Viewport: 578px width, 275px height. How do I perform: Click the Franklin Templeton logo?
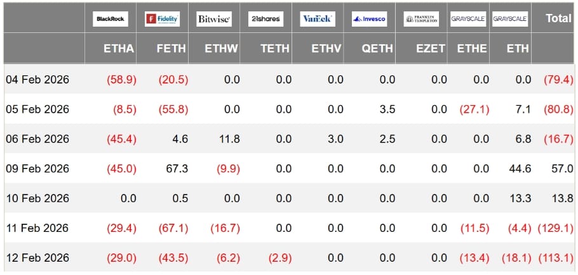coord(420,19)
